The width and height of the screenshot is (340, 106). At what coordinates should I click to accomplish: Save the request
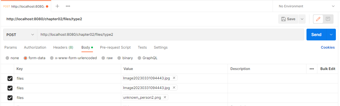pos(289,19)
